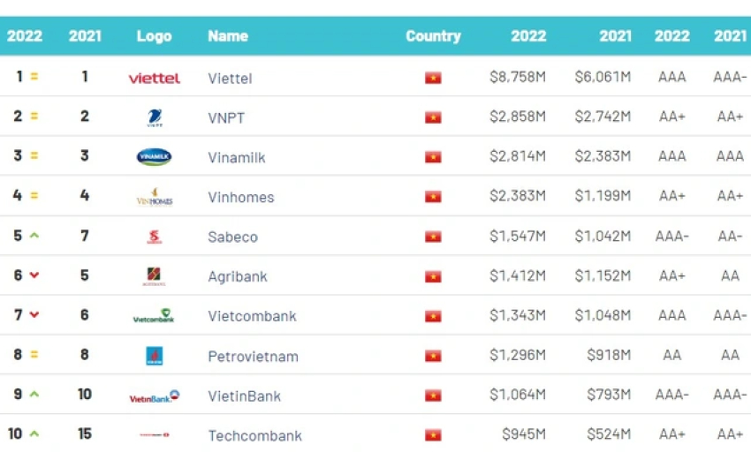Click the Vietcombank green logo
The height and width of the screenshot is (452, 751).
154,316
